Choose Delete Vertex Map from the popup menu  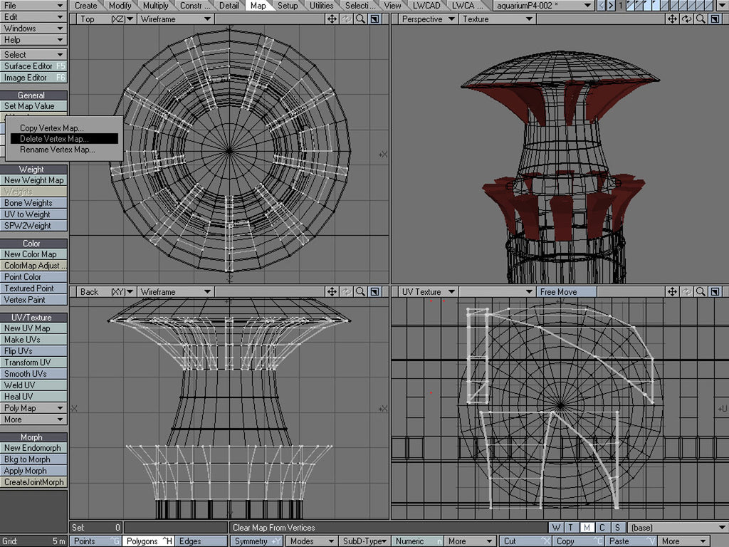[55, 139]
